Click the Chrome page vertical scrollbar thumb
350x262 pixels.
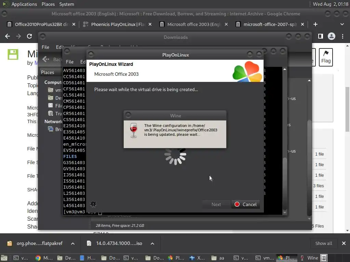pyautogui.click(x=347, y=109)
